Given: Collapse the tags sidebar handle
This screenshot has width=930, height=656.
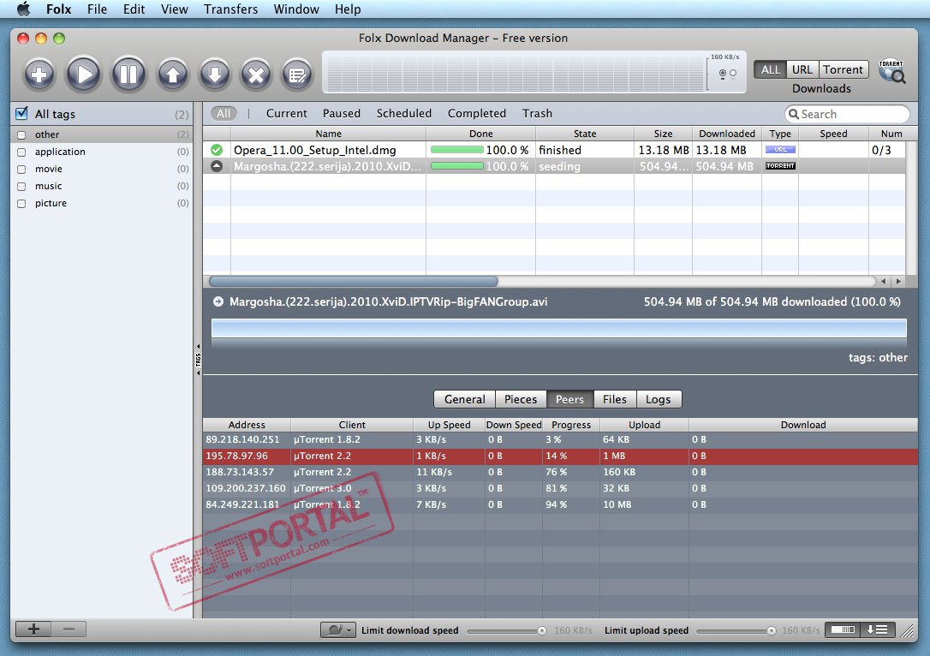Looking at the screenshot, I should pyautogui.click(x=198, y=360).
